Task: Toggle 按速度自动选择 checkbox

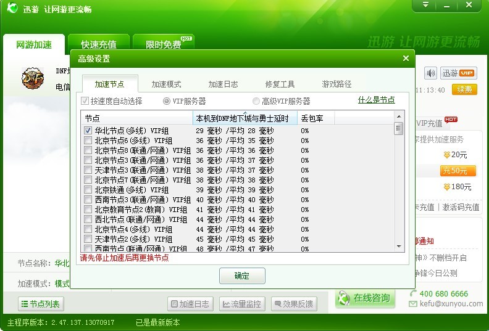Action: pos(85,101)
